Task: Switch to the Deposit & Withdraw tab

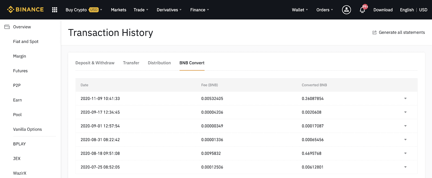Action: point(95,63)
